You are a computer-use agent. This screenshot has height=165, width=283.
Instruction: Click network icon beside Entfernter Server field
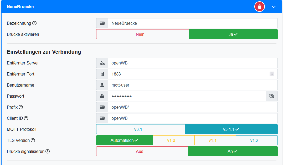(102, 63)
